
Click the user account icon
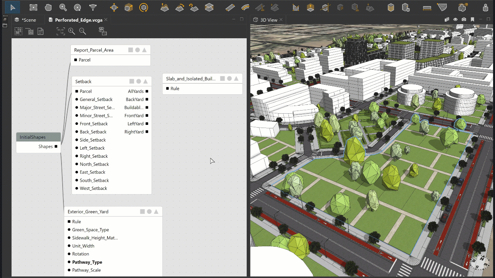[x=485, y=7]
